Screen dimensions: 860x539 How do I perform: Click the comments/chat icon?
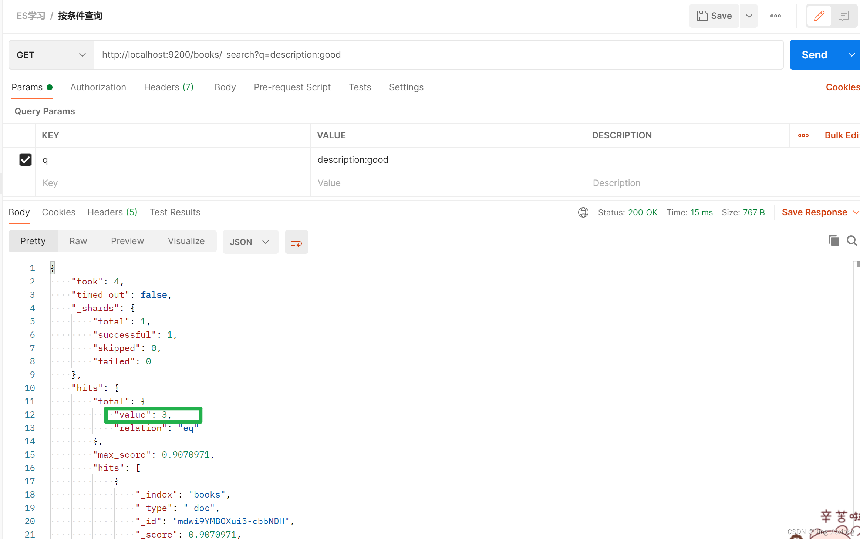843,16
